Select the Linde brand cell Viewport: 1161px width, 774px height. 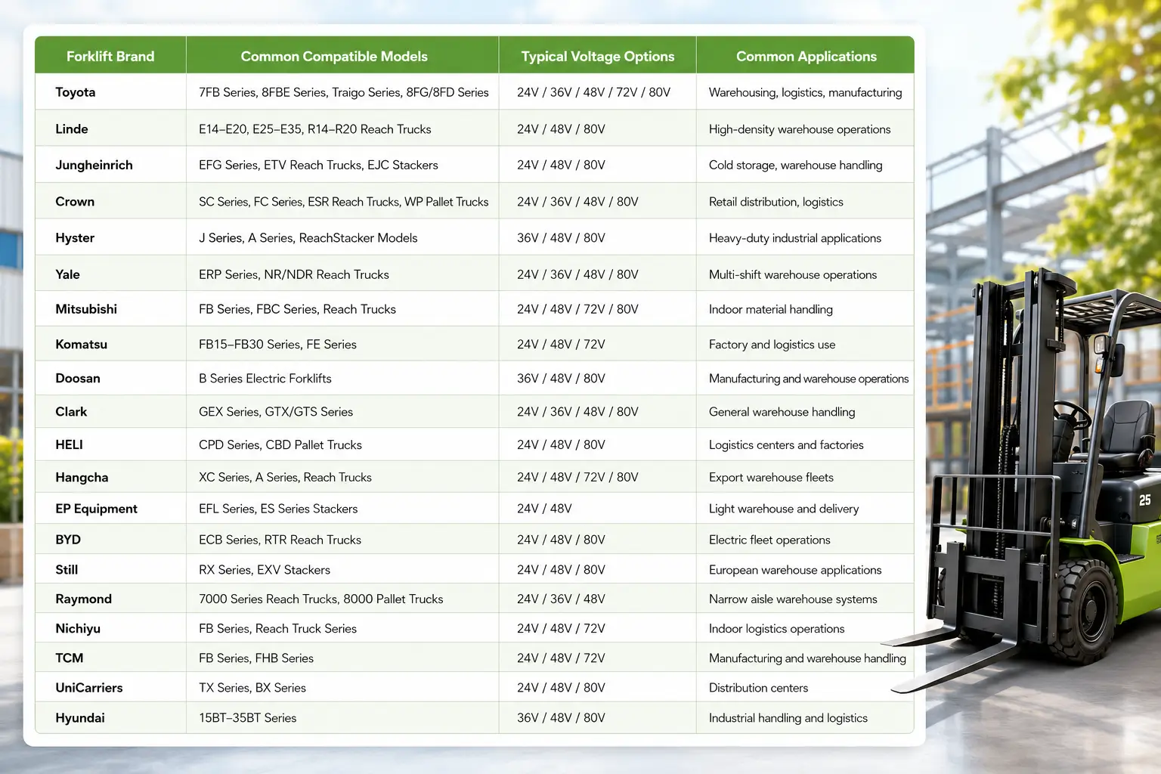point(110,129)
